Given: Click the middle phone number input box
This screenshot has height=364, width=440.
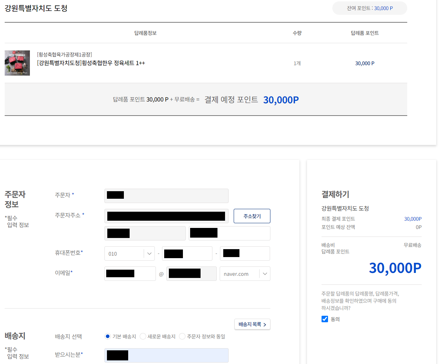Looking at the screenshot, I should (x=187, y=253).
